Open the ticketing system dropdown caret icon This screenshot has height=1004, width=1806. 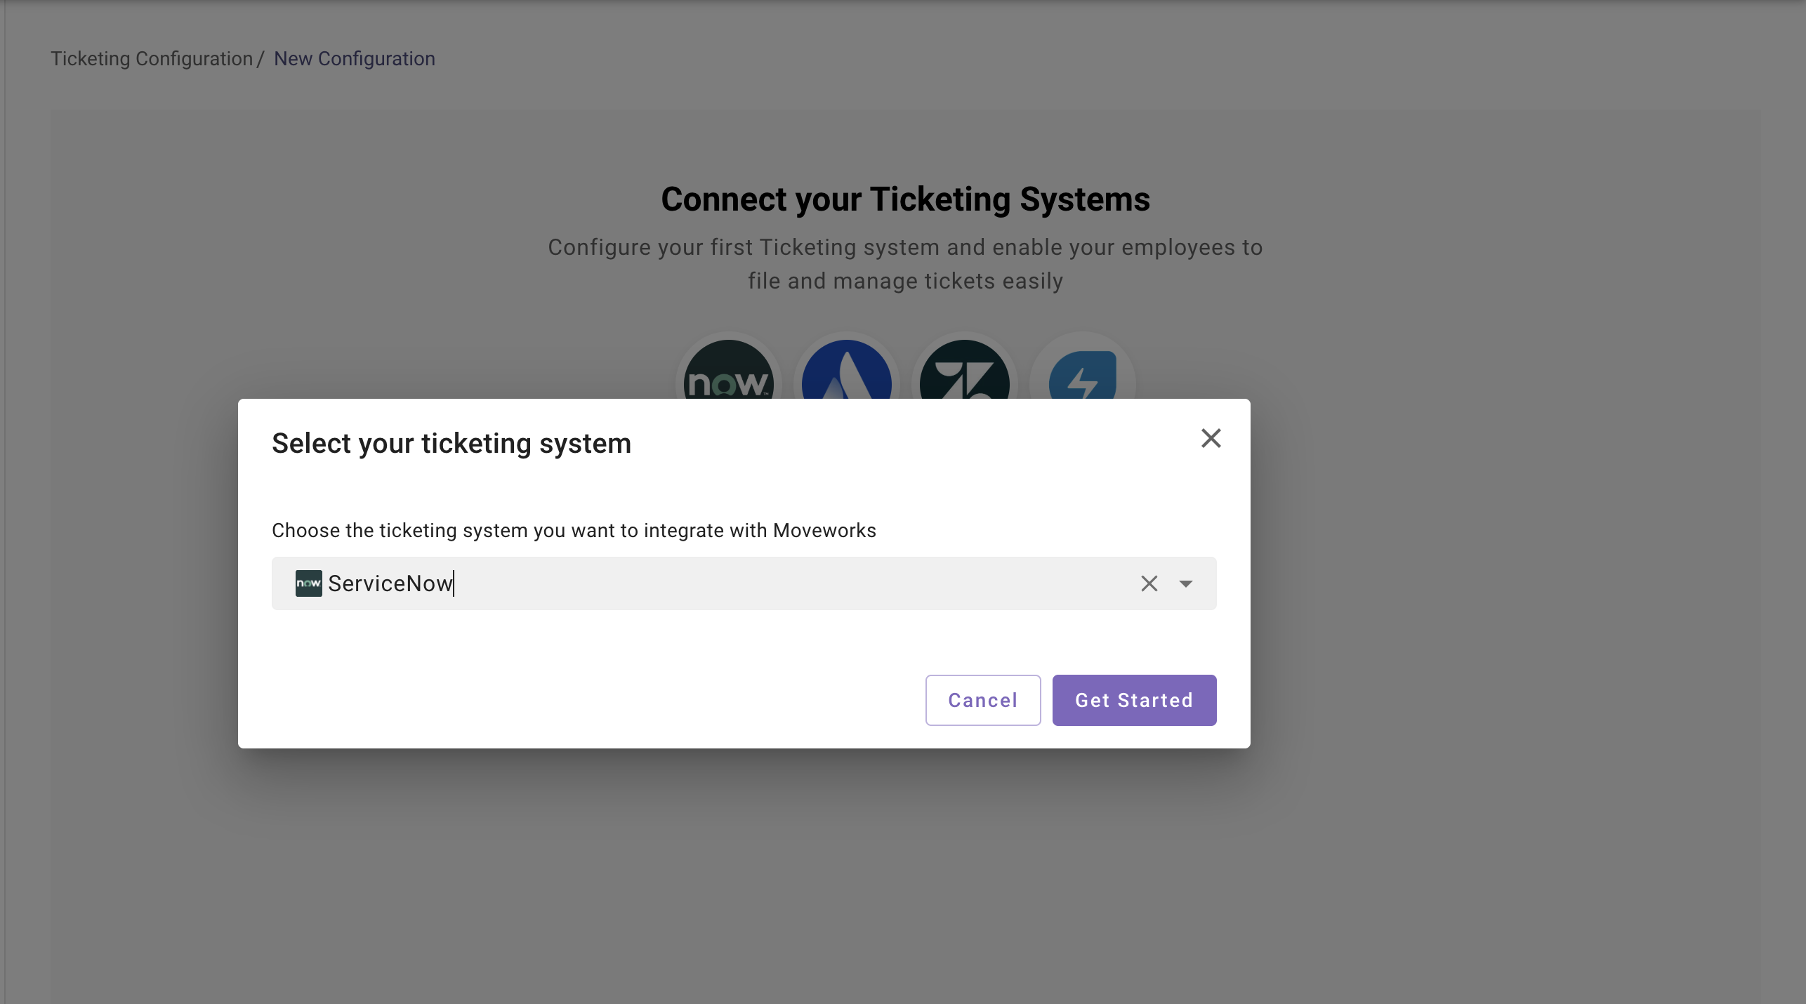[x=1185, y=583]
